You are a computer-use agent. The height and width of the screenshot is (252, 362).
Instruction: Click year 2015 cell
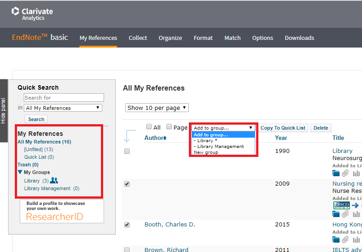(x=282, y=225)
